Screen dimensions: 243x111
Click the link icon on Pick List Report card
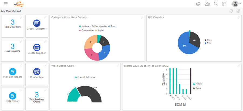[21, 66]
